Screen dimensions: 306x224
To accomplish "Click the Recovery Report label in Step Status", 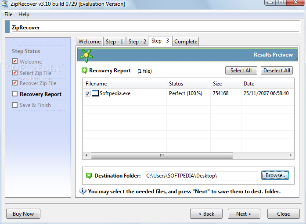I will point(40,94).
